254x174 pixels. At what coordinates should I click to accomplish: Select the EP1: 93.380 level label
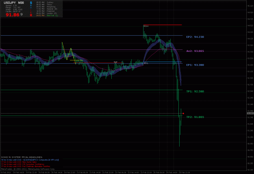[195, 65]
